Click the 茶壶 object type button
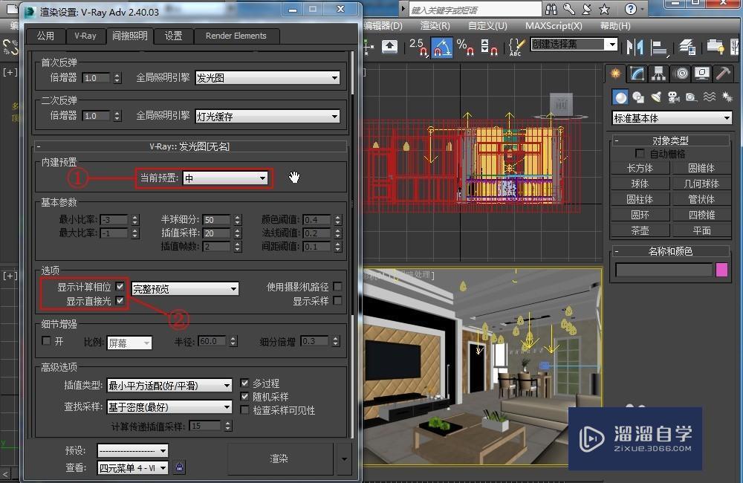 (x=639, y=230)
